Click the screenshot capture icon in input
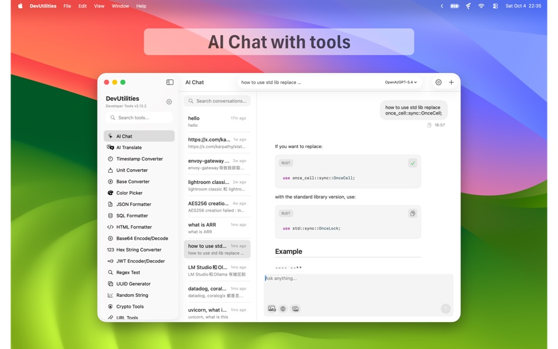Viewport: 558px width, 349px height. (x=295, y=309)
